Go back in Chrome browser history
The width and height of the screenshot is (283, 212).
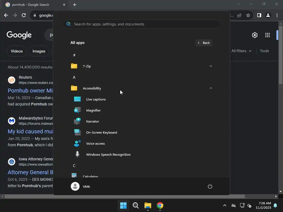(x=6, y=15)
